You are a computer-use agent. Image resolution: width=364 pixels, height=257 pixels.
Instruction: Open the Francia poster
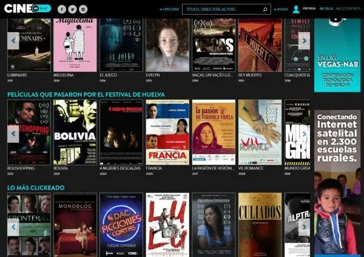(167, 132)
